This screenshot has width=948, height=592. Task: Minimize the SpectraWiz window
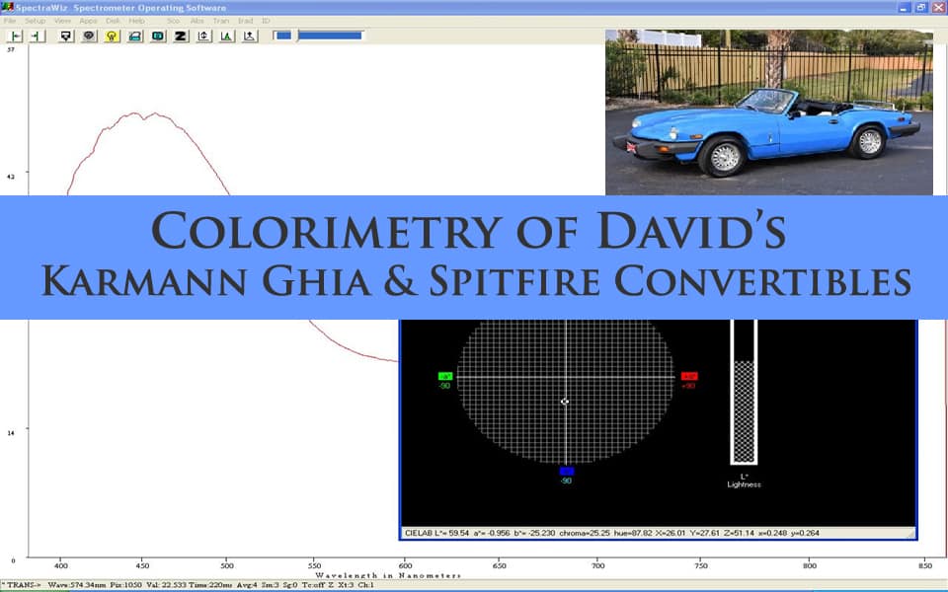(904, 7)
